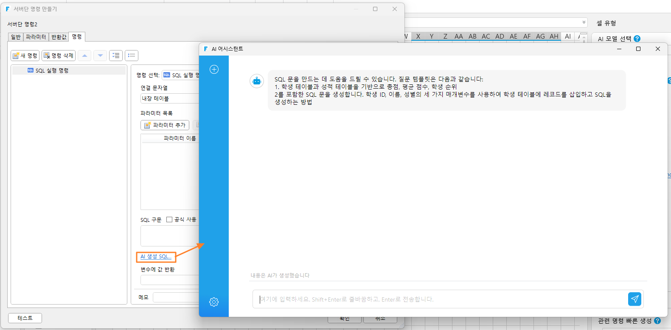Open help icon next to AI 모델 선택

637,39
